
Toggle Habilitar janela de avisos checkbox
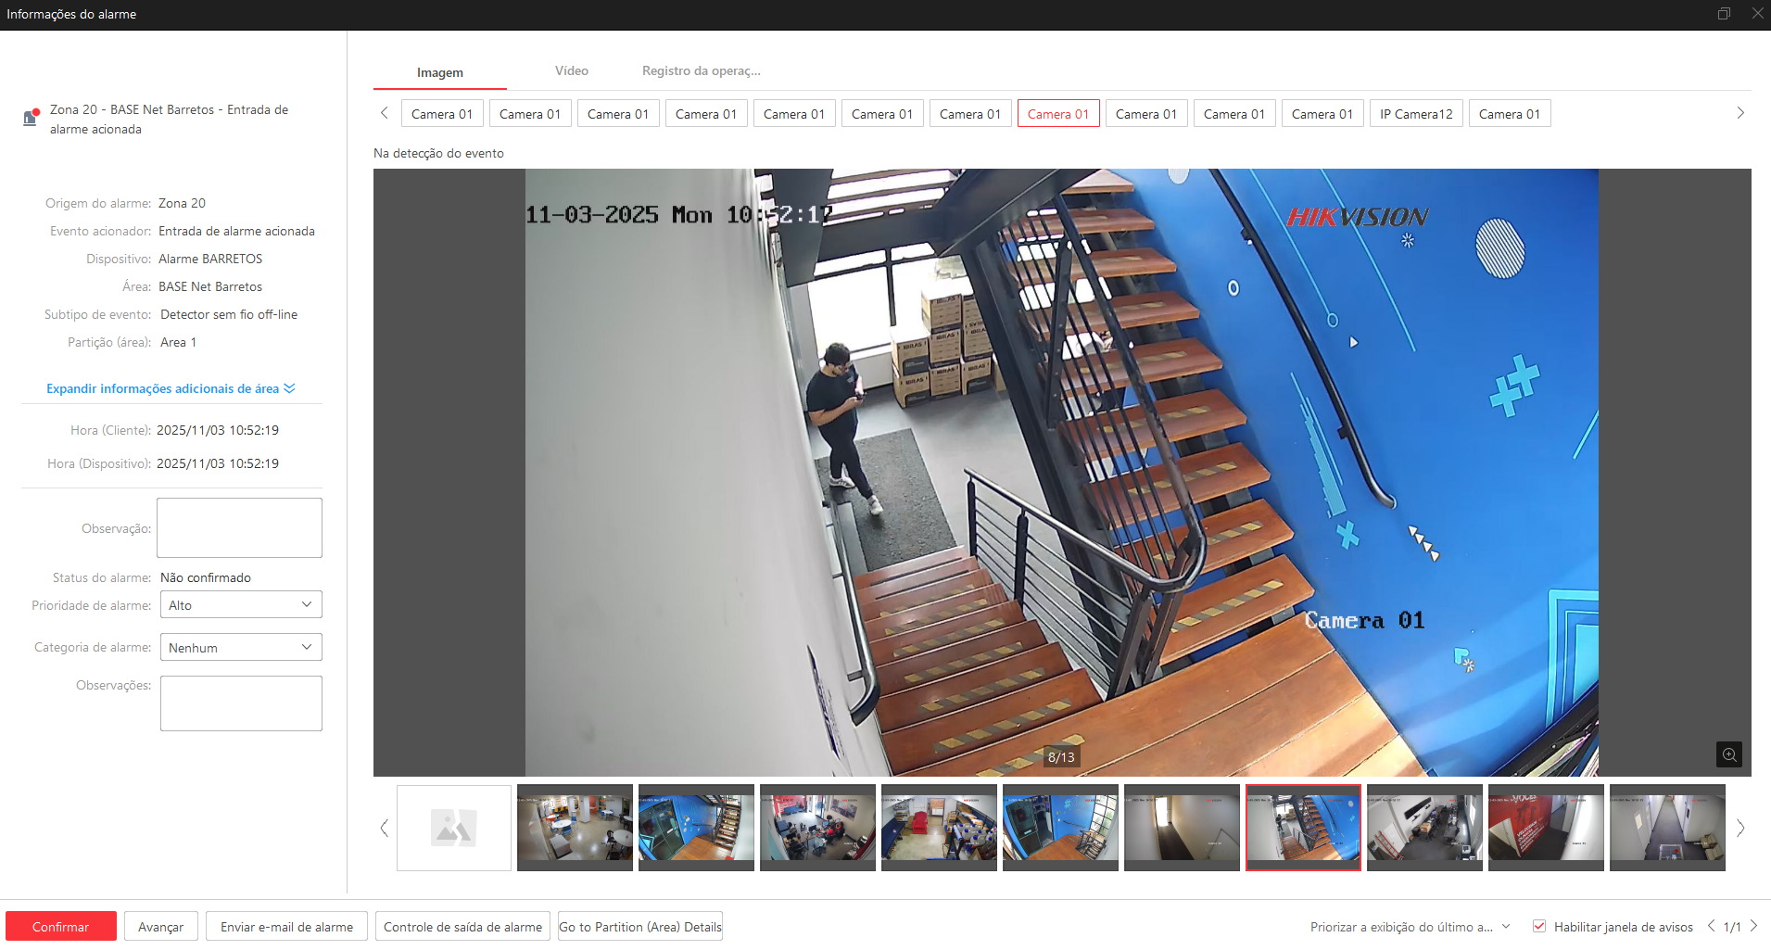(1539, 926)
